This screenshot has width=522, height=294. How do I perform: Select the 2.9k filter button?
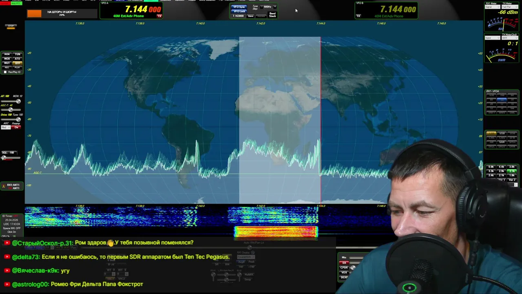[502, 171]
